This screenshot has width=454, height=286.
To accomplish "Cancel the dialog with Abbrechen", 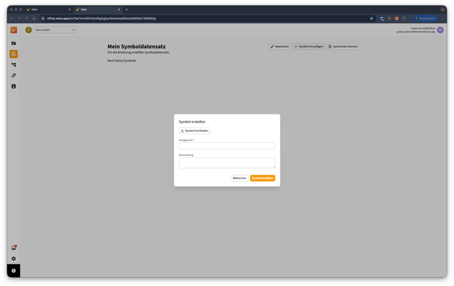I will click(x=239, y=178).
